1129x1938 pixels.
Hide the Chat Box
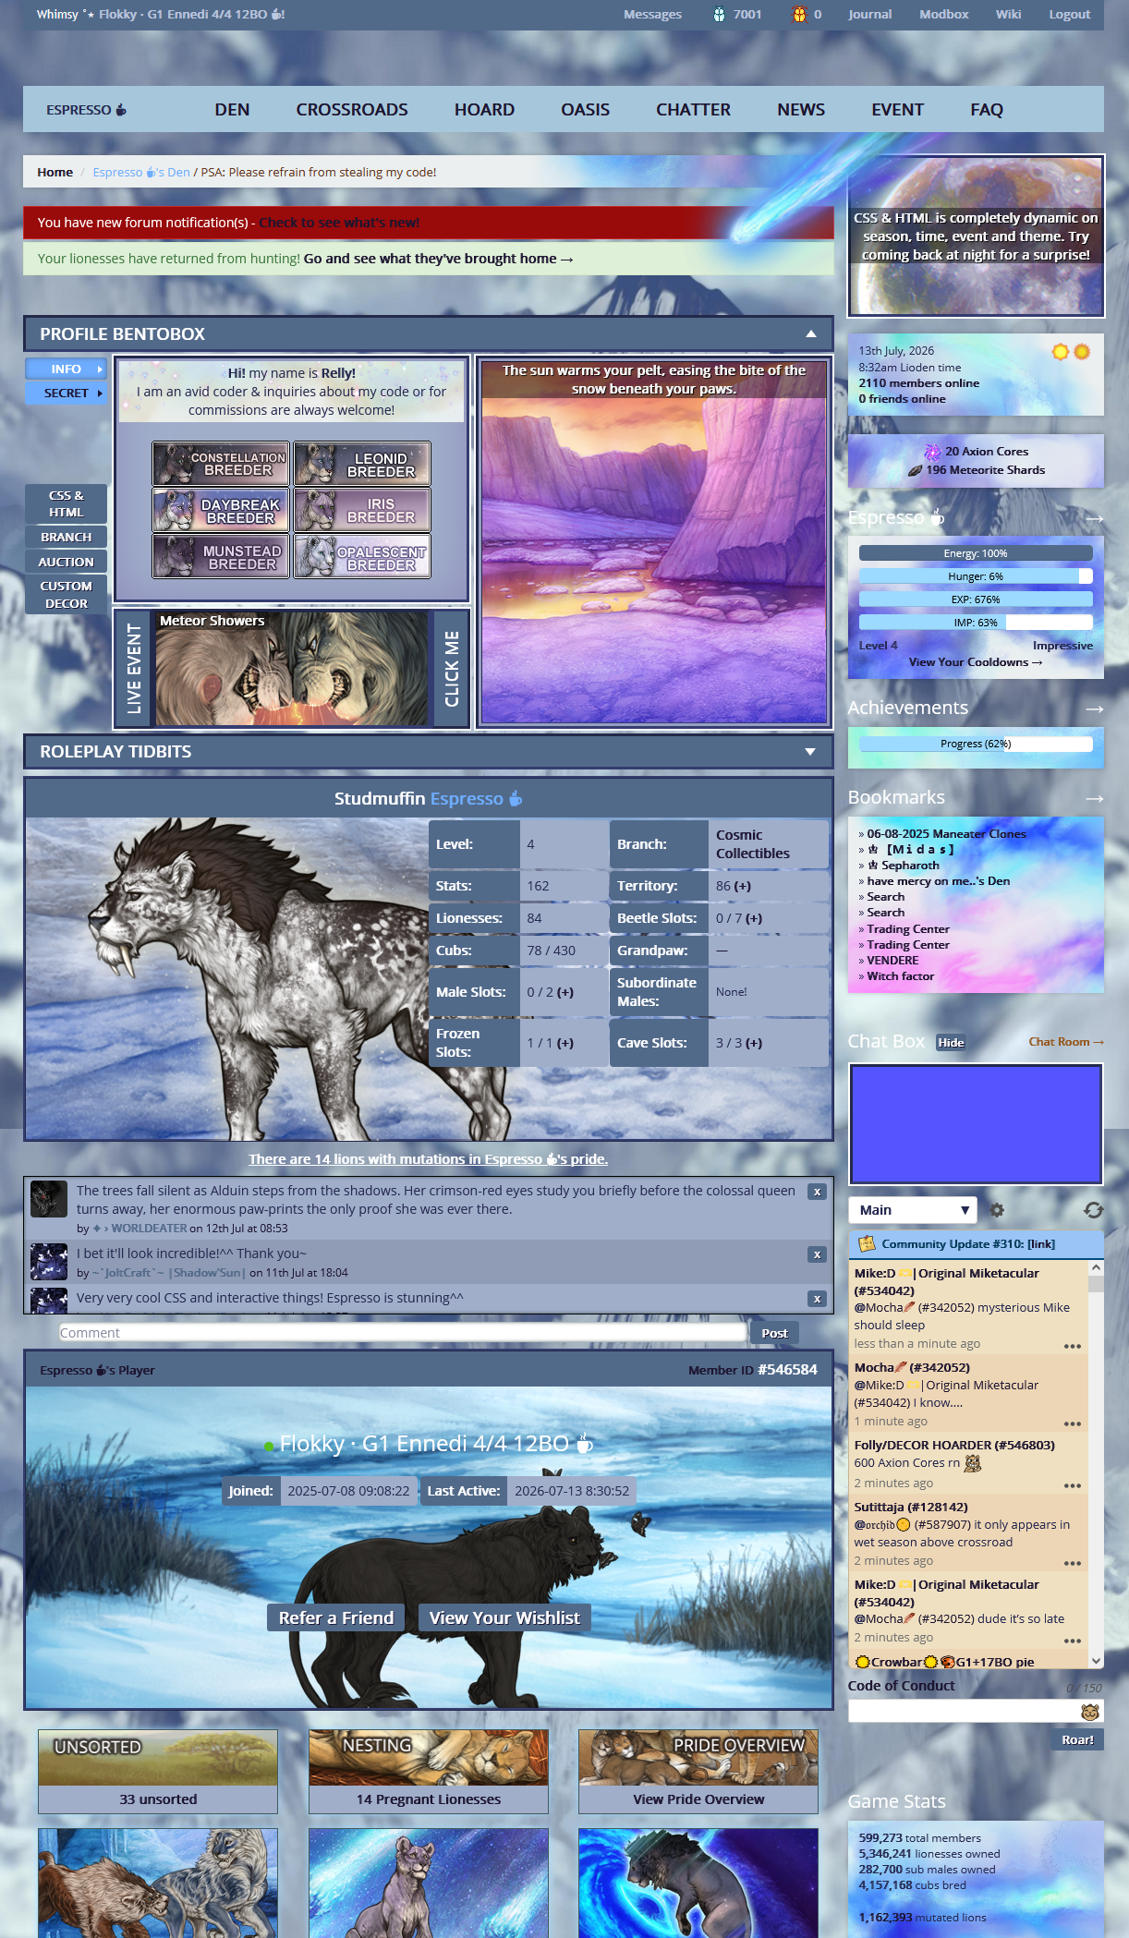click(x=951, y=1042)
